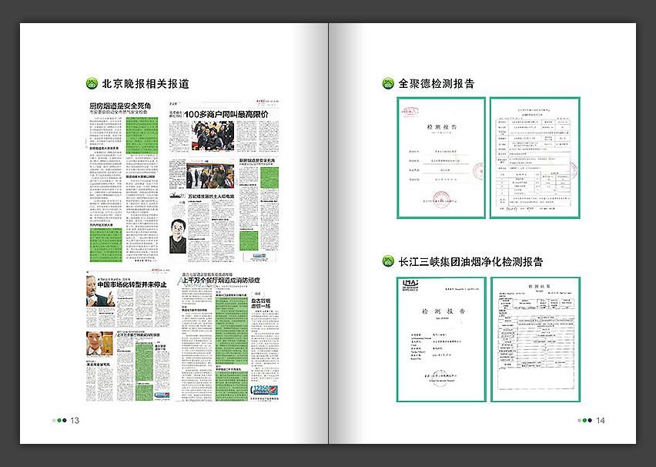Click the three page dots beside page 14
The height and width of the screenshot is (467, 656).
[585, 420]
